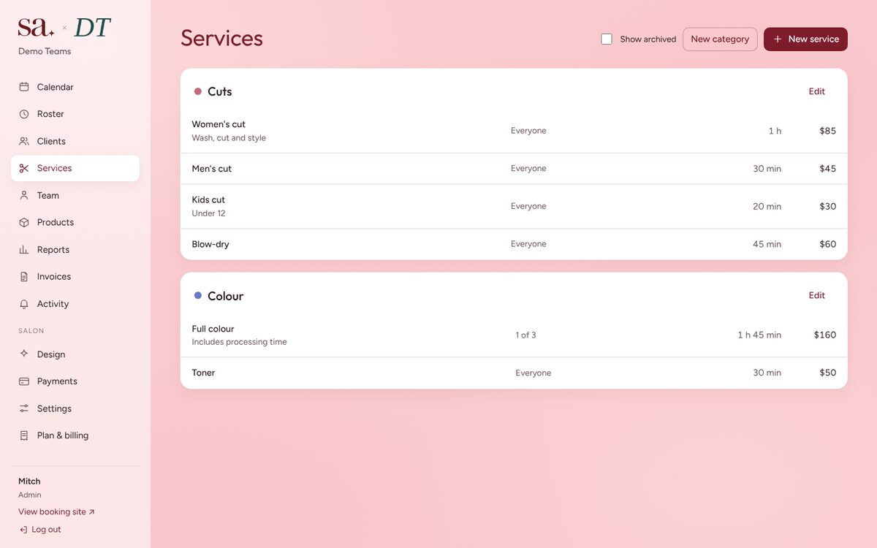Image resolution: width=877 pixels, height=548 pixels.
Task: Click the red Cuts category colour dot
Action: (198, 91)
